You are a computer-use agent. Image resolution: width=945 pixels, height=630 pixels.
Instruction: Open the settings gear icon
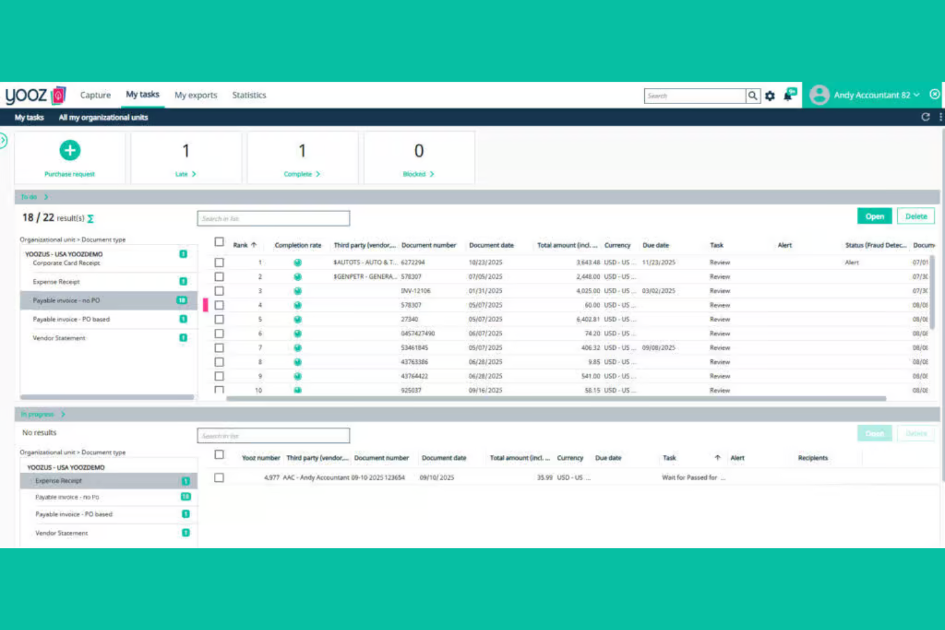(x=770, y=96)
